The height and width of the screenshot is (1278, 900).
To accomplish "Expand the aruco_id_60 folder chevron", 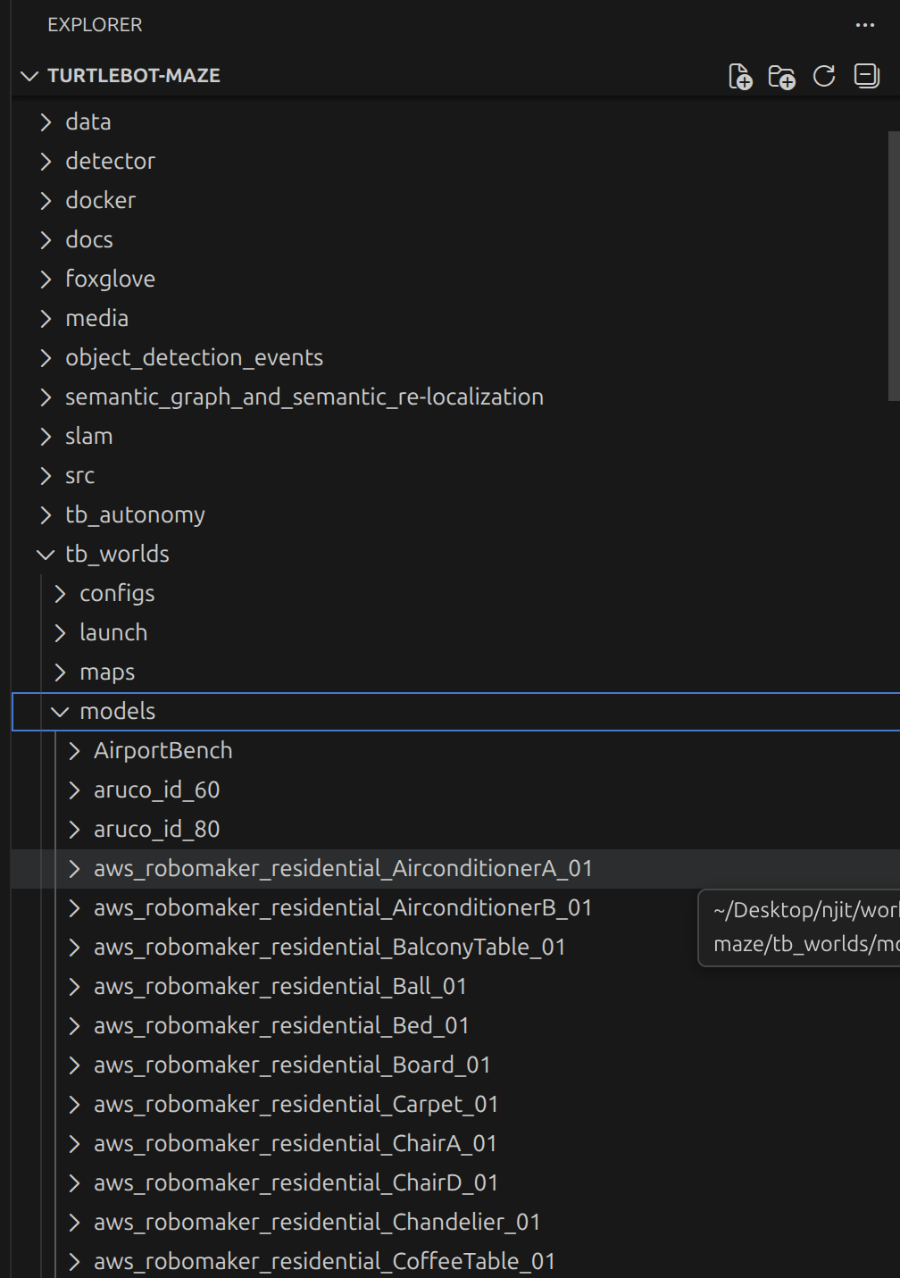I will pyautogui.click(x=74, y=790).
